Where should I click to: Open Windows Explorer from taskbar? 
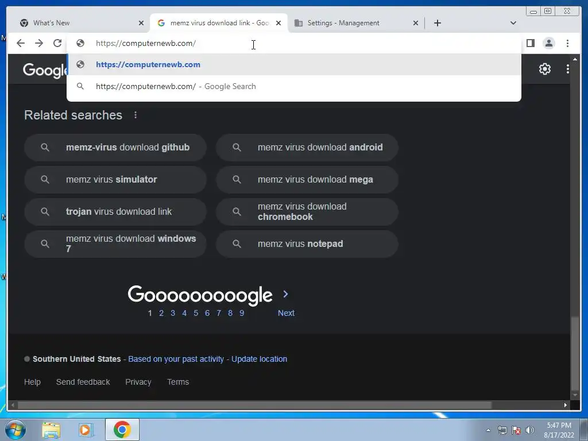51,430
